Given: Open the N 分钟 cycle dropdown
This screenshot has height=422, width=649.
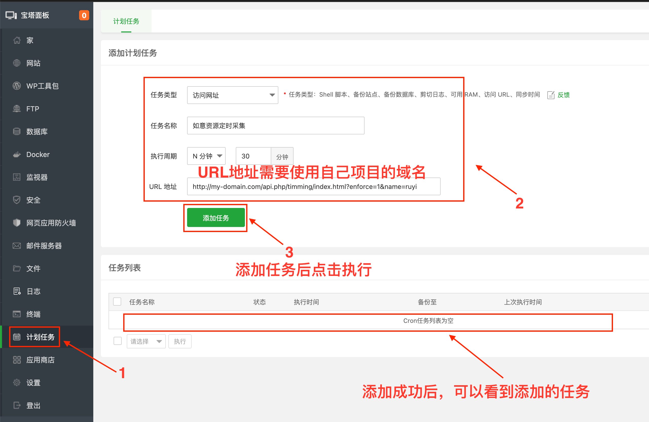Looking at the screenshot, I should 206,156.
